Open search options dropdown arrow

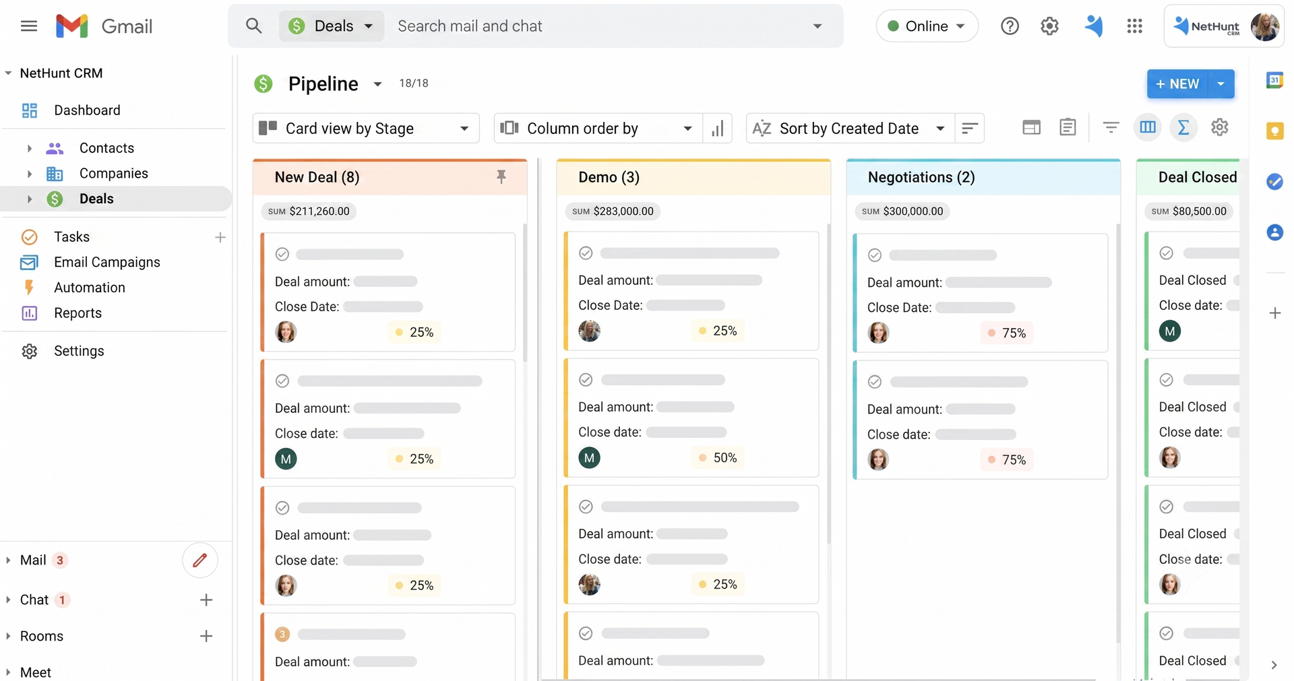[817, 26]
